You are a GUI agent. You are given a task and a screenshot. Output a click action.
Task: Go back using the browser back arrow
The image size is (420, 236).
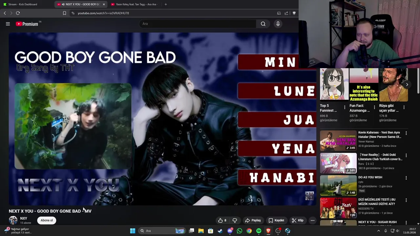5,13
